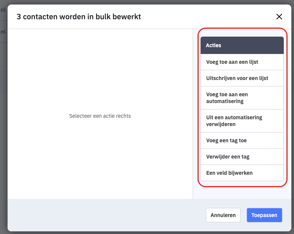
Task: Select 'Voeg toe aan een lijst' action
Action: [242, 62]
